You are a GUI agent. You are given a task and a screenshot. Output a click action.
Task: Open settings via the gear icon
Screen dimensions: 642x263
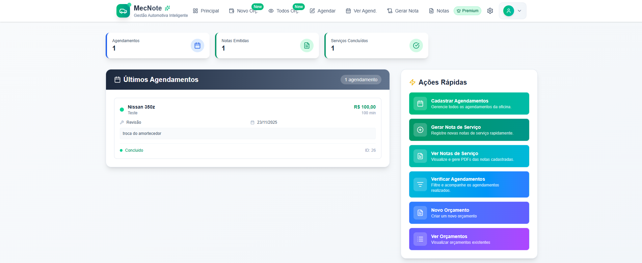click(490, 11)
